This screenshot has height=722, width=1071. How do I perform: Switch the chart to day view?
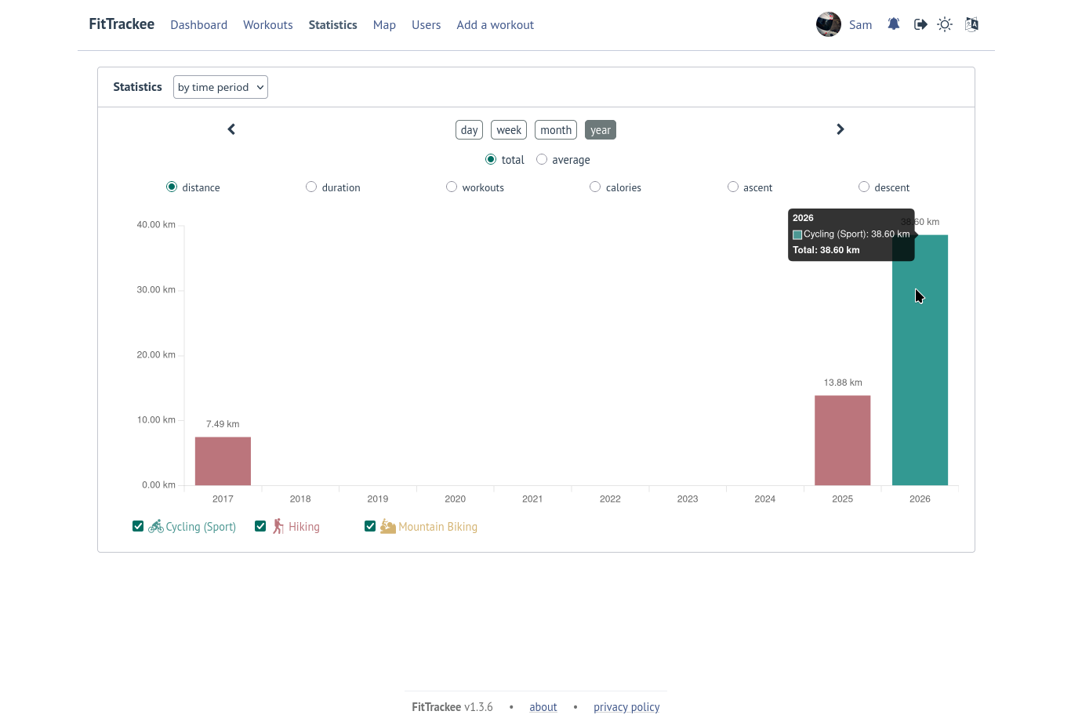coord(470,130)
